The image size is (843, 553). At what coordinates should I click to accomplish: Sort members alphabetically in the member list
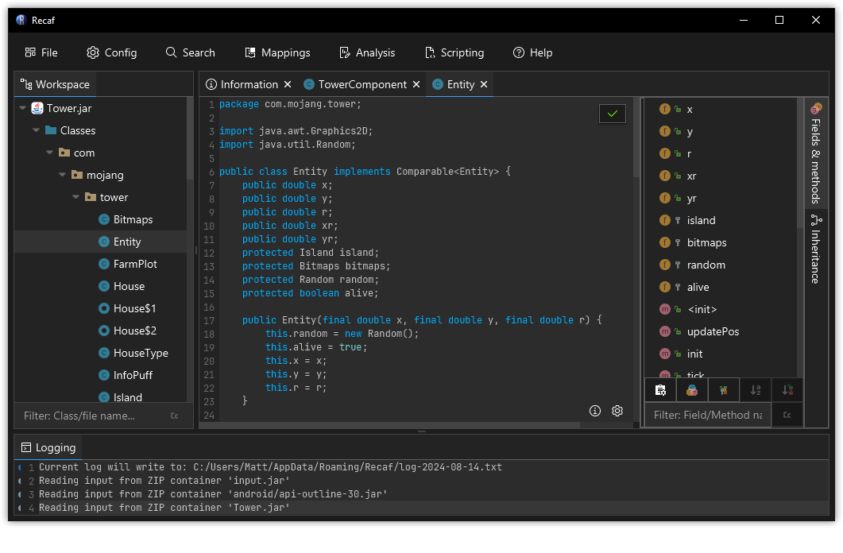755,389
